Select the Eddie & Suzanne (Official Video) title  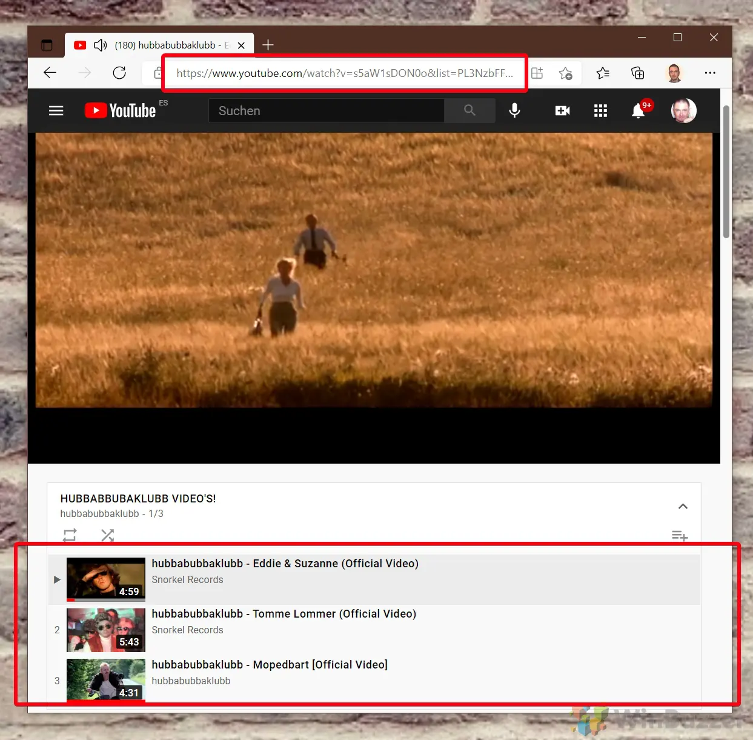coord(285,564)
